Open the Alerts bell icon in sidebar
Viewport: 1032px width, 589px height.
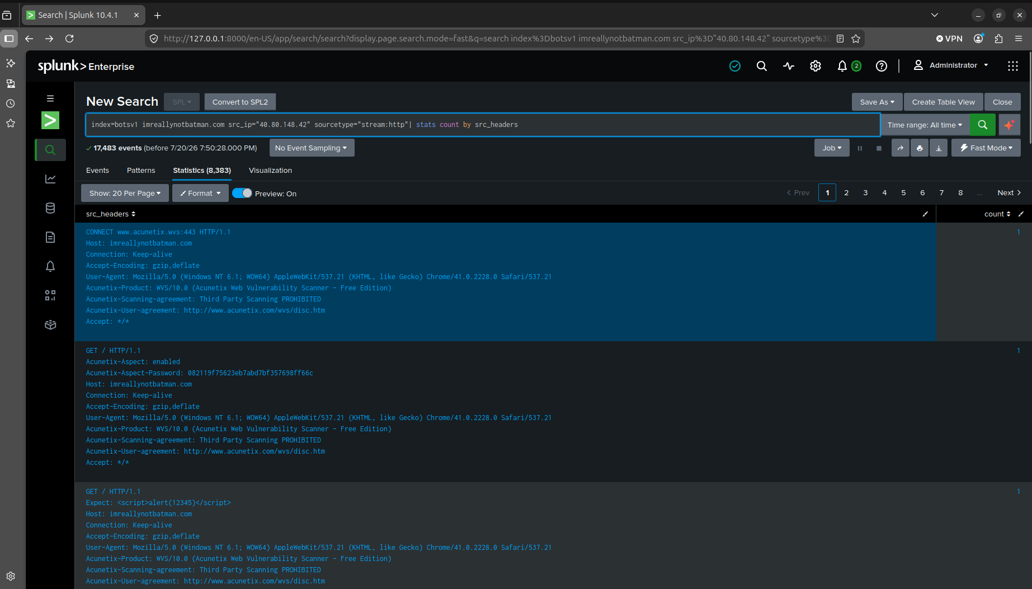[50, 266]
